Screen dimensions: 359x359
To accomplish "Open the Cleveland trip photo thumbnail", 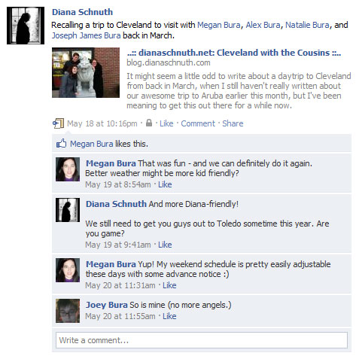I will coord(86,72).
